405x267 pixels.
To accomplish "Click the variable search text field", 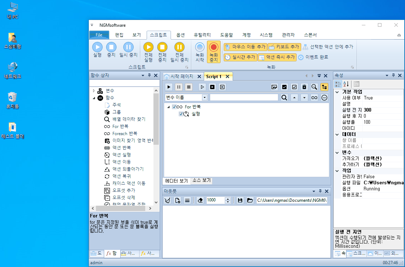I will [x=244, y=98].
